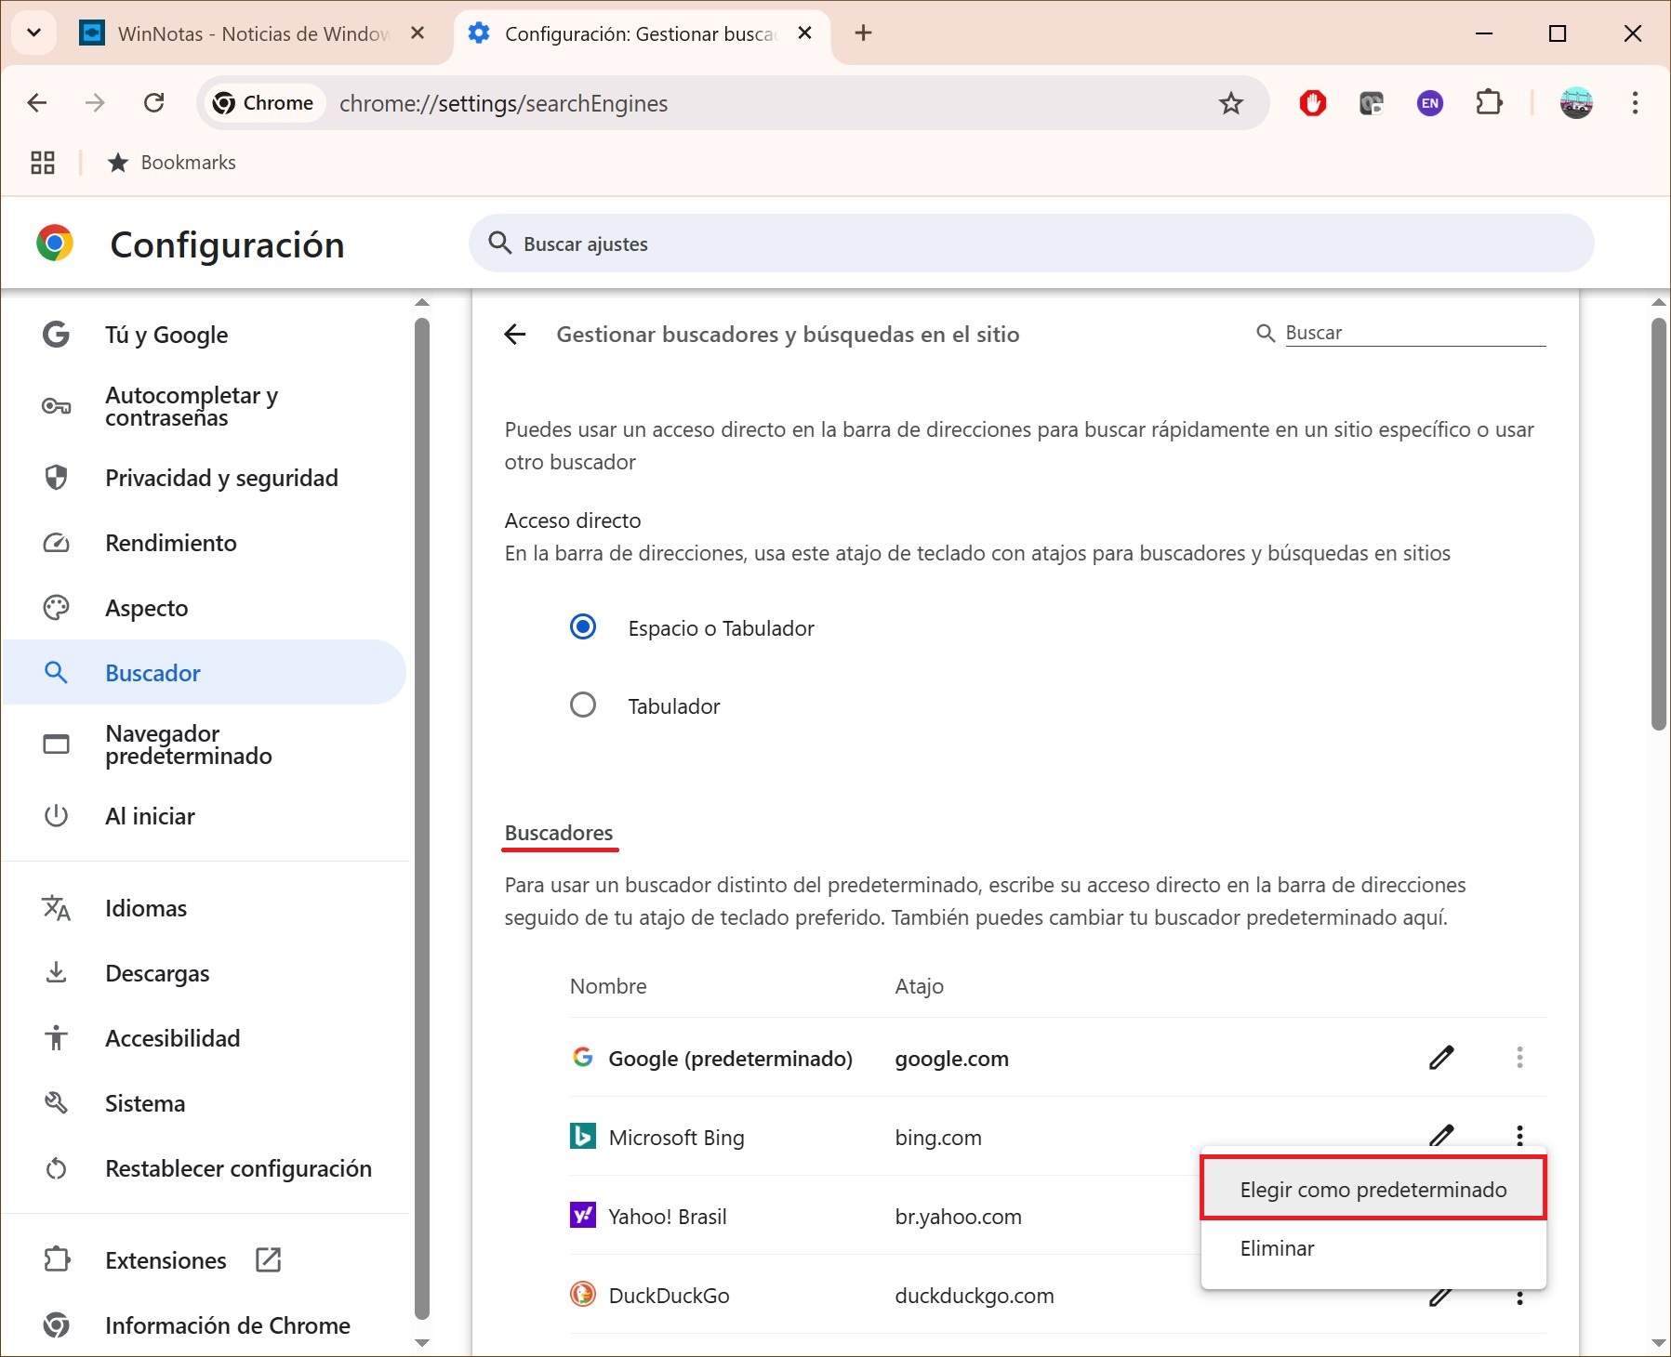This screenshot has height=1357, width=1671.
Task: Open the red ad blocker extension
Action: tap(1313, 103)
